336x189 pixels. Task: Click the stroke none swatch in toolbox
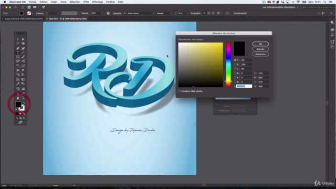point(22,108)
